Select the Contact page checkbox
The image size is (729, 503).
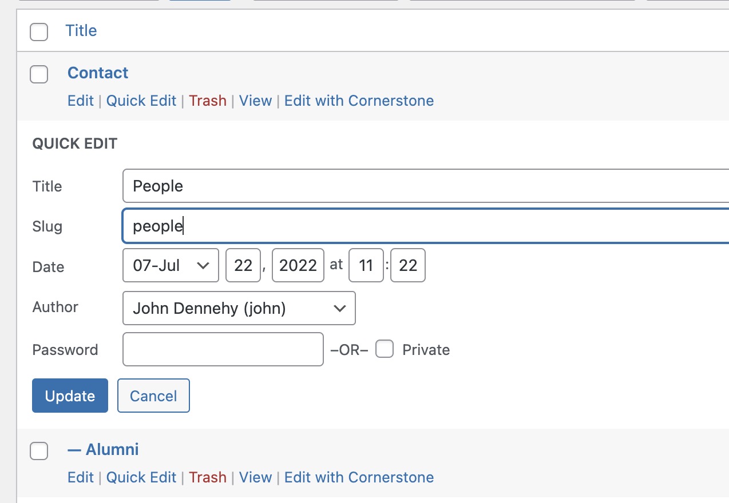[x=39, y=74]
